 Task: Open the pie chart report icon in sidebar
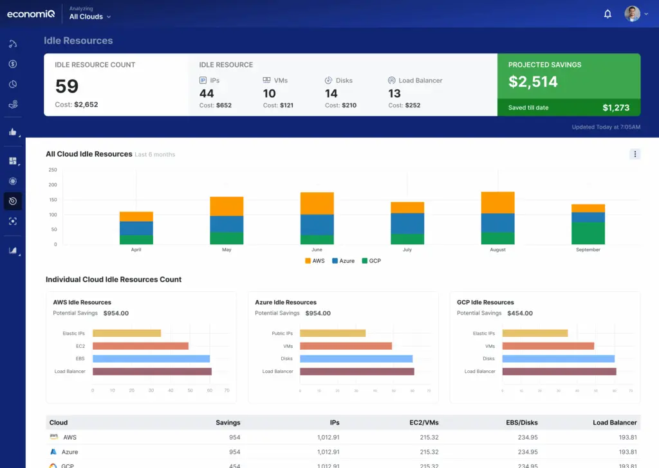(x=14, y=84)
